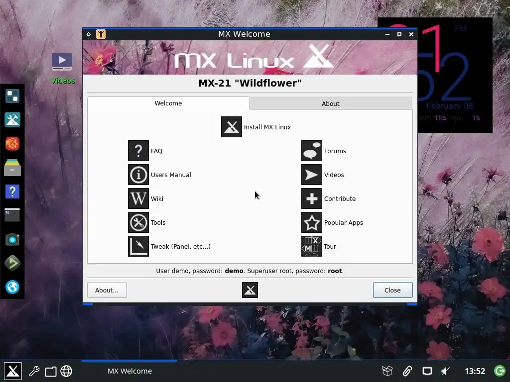The height and width of the screenshot is (382, 510).
Task: Switch to the About tab
Action: [331, 103]
